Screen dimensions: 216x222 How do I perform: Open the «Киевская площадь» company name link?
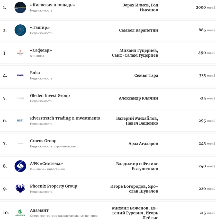(52, 5)
